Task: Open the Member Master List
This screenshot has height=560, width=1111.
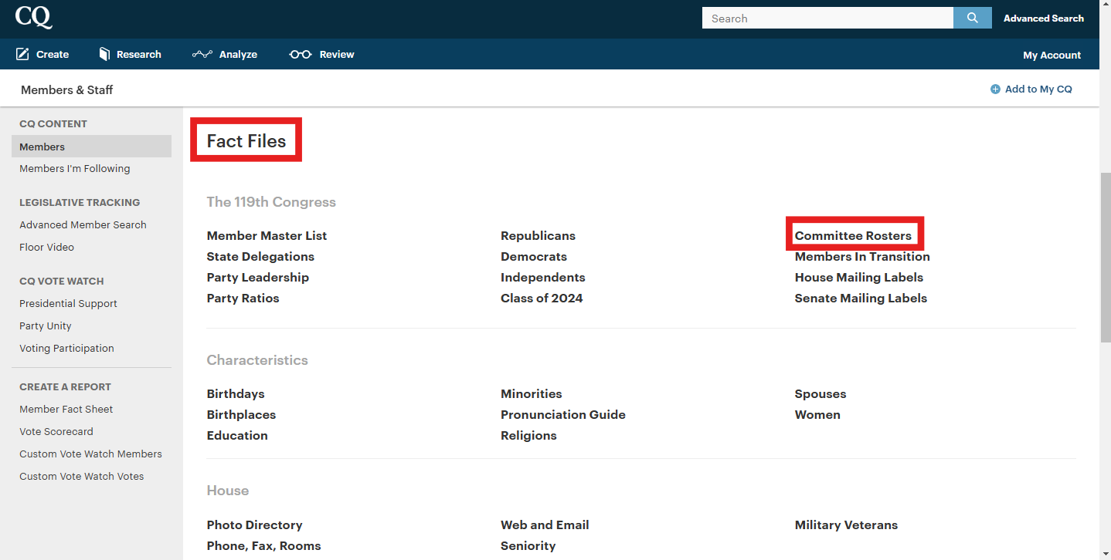Action: [267, 235]
